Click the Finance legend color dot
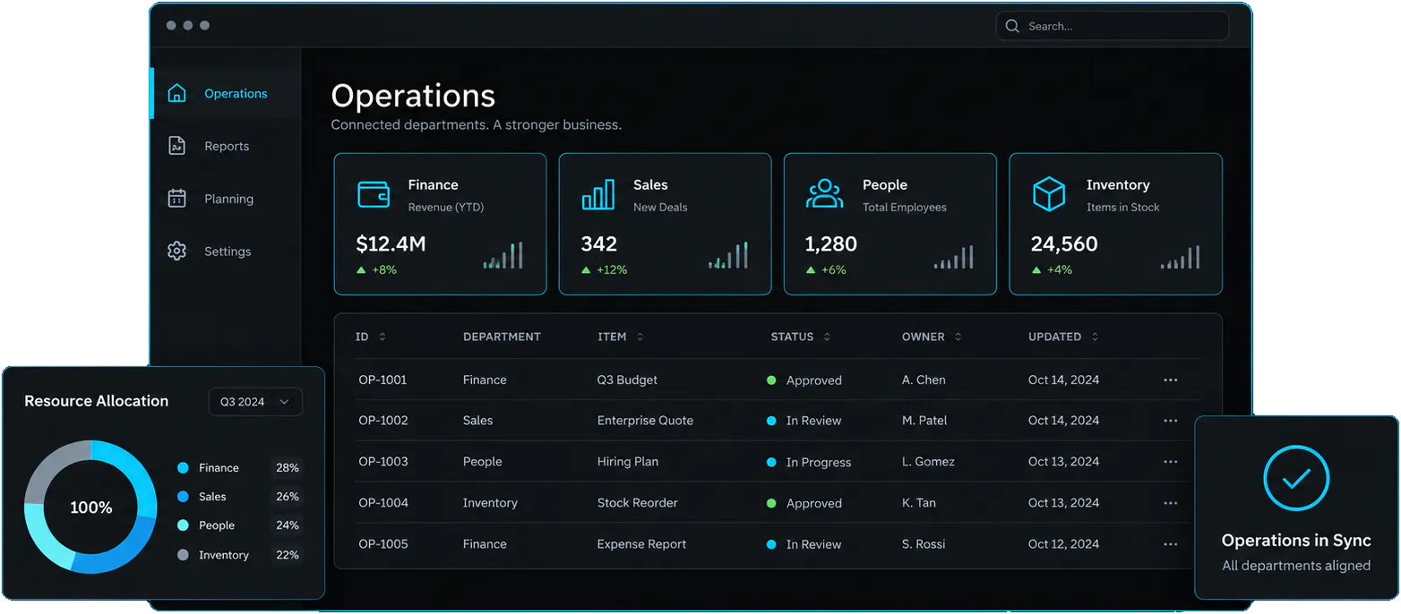The width and height of the screenshot is (1401, 614). click(x=184, y=468)
